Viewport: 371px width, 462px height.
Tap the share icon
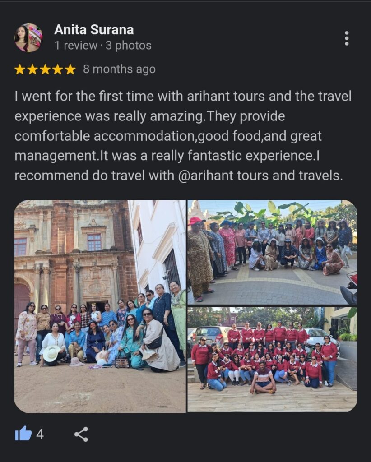click(x=81, y=434)
